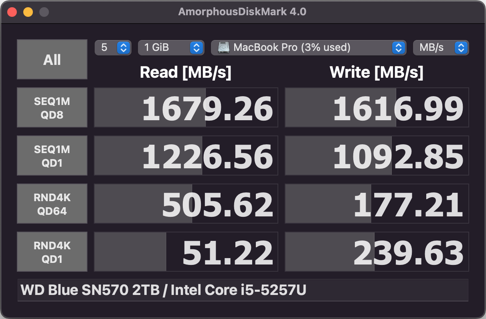The width and height of the screenshot is (486, 319).
Task: Start the RND4K QD64 test
Action: 52,204
